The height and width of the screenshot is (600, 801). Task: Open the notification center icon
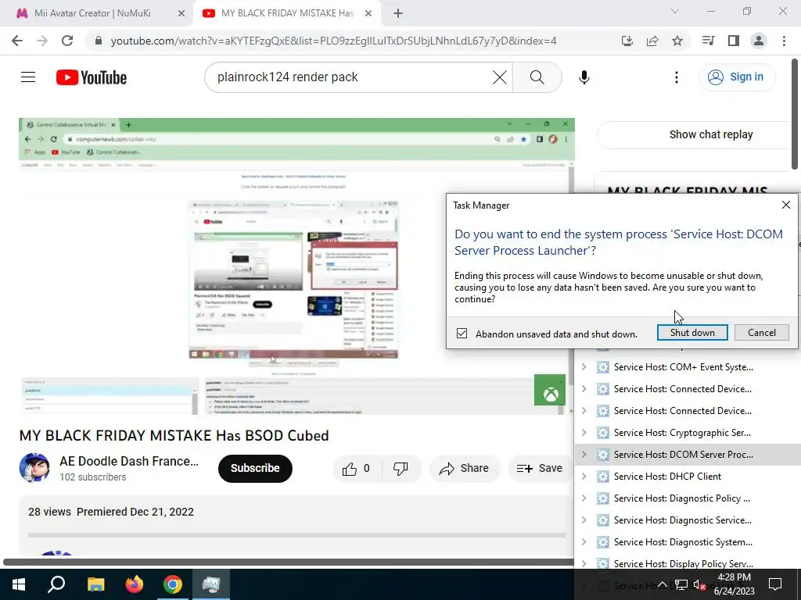775,584
